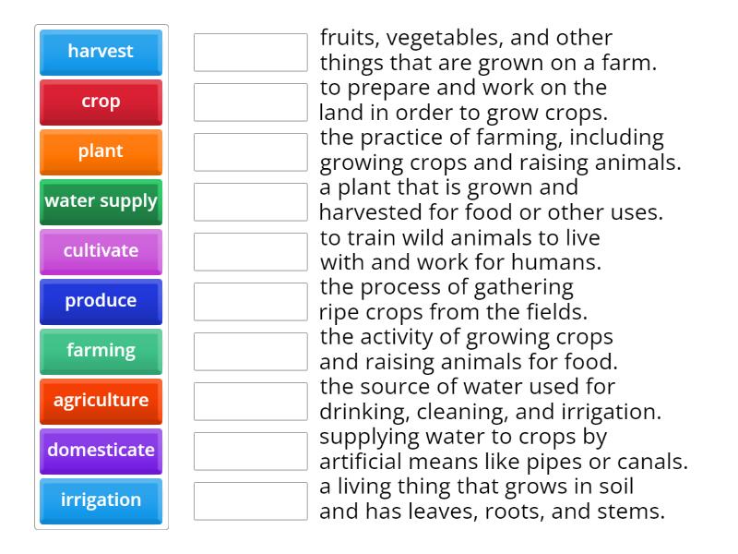Screen dimensions: 738x554
Task: Click the answer box beside the harvested plant definition
Action: tap(248, 202)
